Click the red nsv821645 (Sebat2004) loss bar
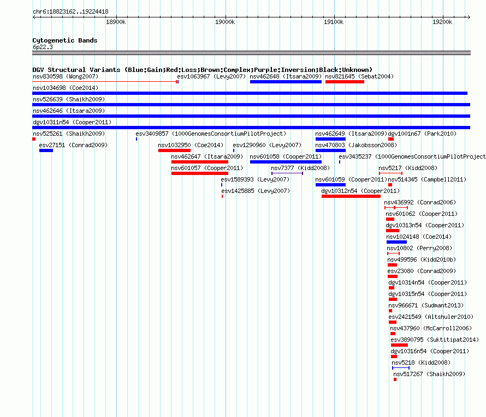This screenshot has height=417, width=486. 345,82
